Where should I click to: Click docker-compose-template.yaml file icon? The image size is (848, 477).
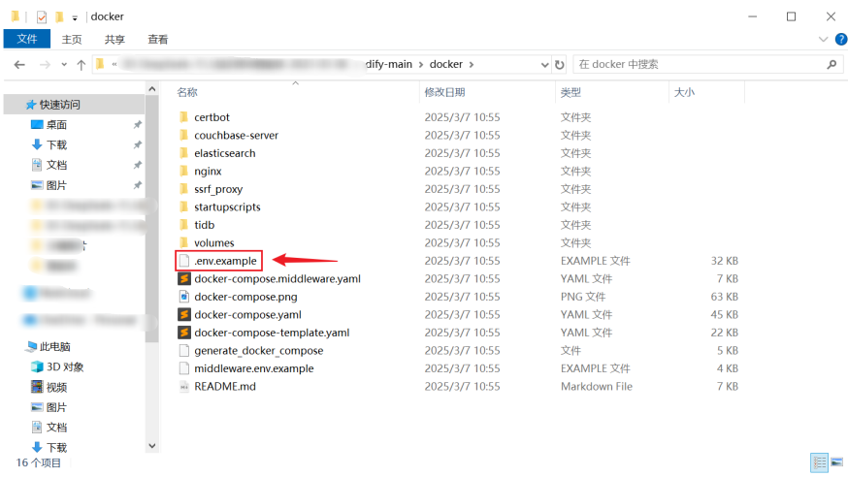click(x=184, y=333)
